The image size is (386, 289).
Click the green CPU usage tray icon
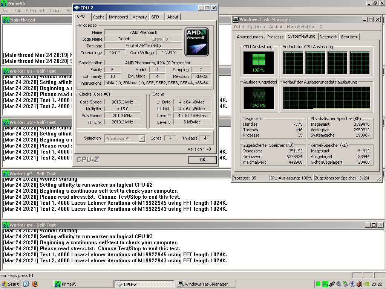(319, 284)
